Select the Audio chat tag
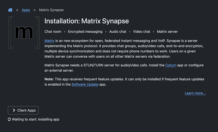 pyautogui.click(x=118, y=32)
